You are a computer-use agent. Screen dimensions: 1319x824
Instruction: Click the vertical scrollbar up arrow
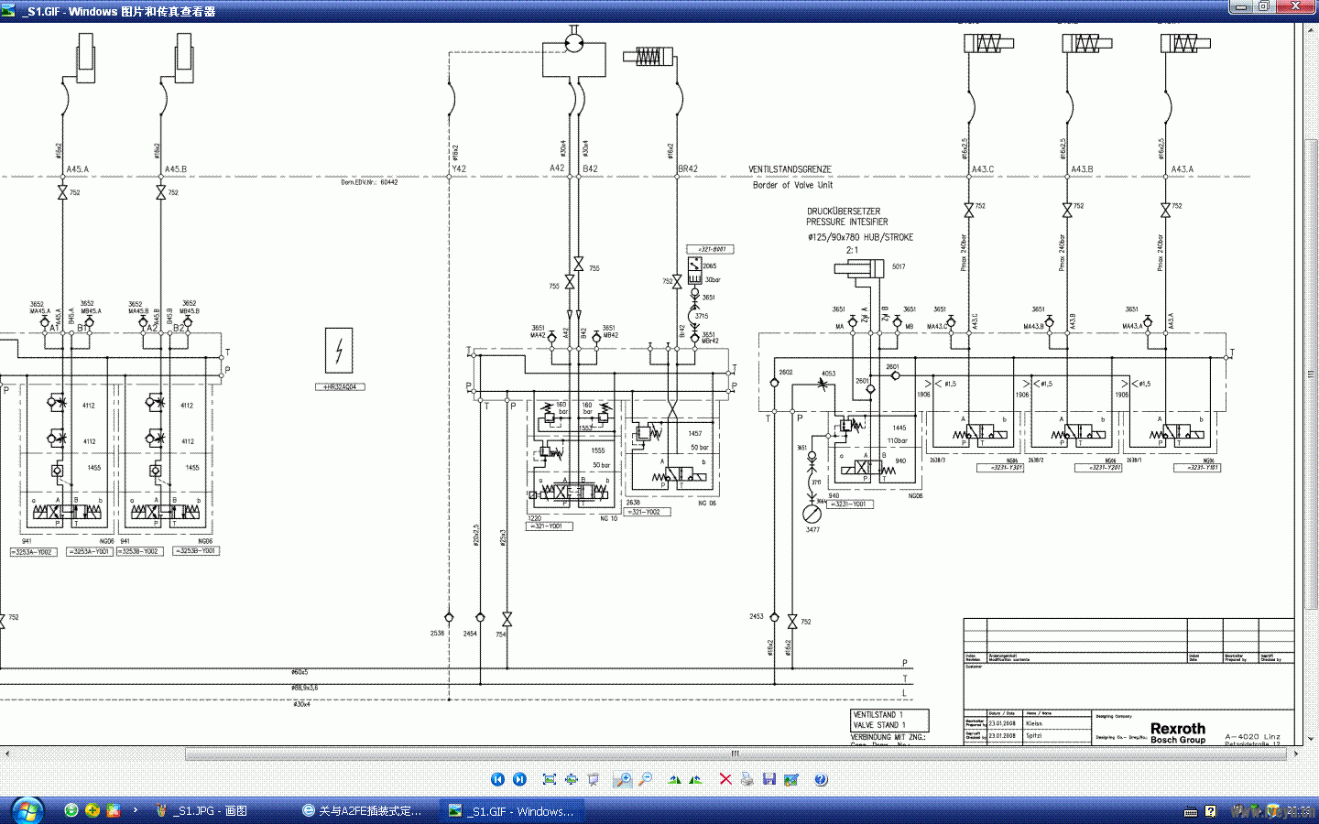[1311, 30]
